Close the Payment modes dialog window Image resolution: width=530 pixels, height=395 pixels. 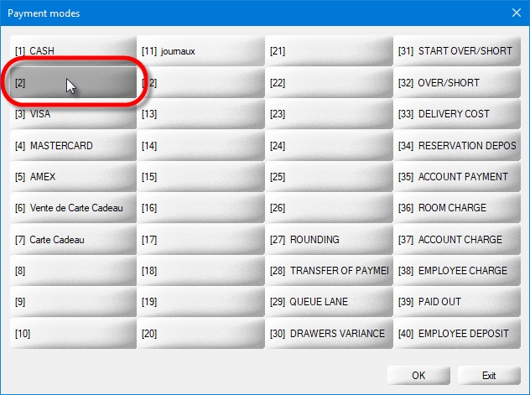tap(515, 13)
